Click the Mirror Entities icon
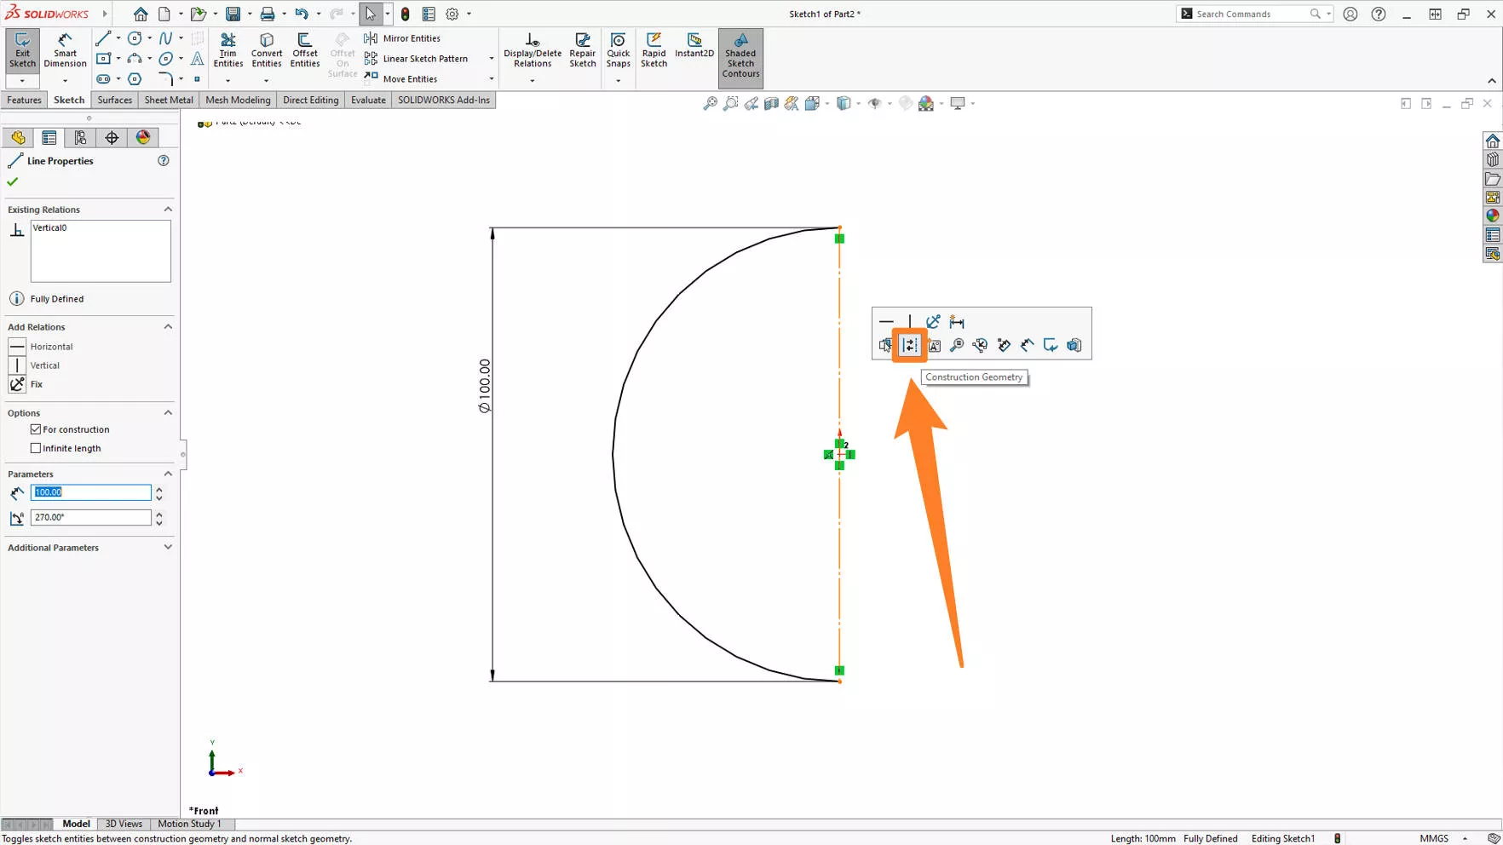 [x=371, y=37]
